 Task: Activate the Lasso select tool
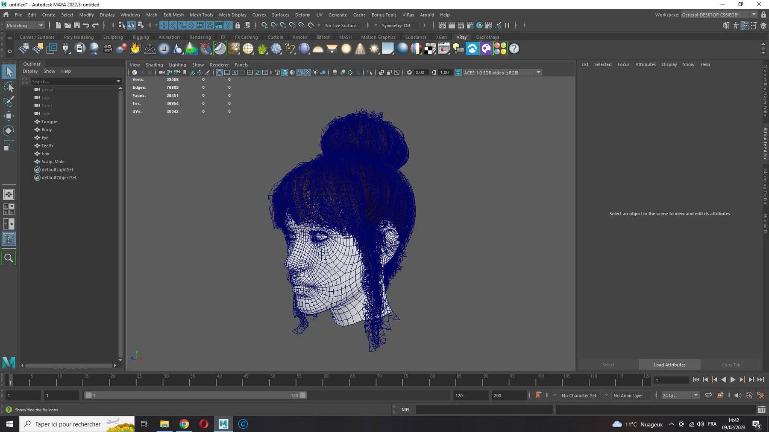pyautogui.click(x=9, y=87)
